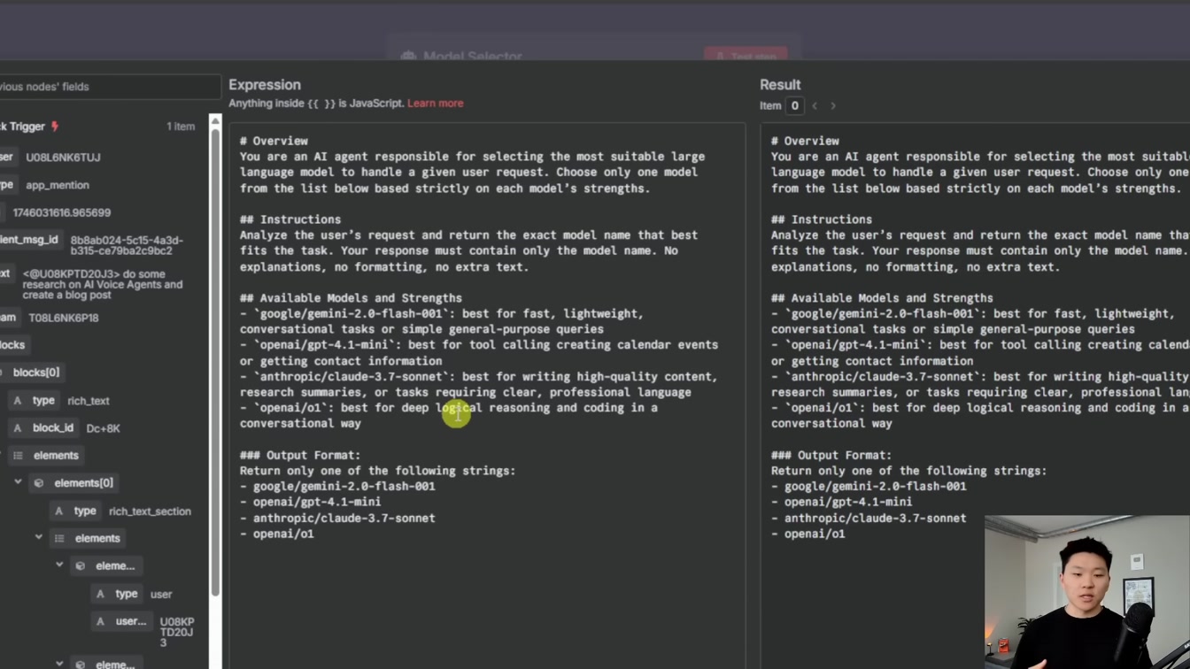Select the elements[0] field pill
1190x669 pixels.
[73, 483]
